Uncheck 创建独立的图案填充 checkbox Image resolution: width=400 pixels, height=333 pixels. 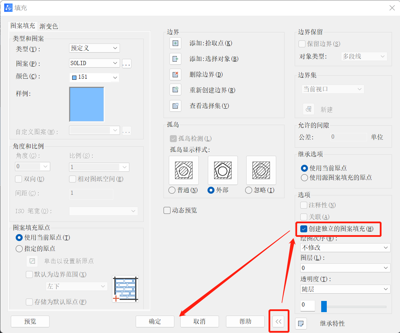pos(303,229)
